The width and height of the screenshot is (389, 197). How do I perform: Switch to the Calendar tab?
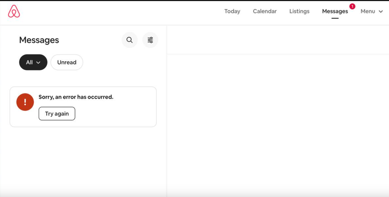click(x=265, y=11)
